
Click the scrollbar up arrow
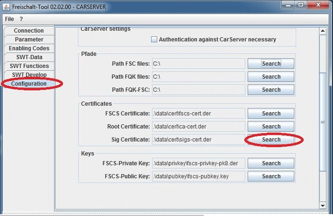point(322,31)
